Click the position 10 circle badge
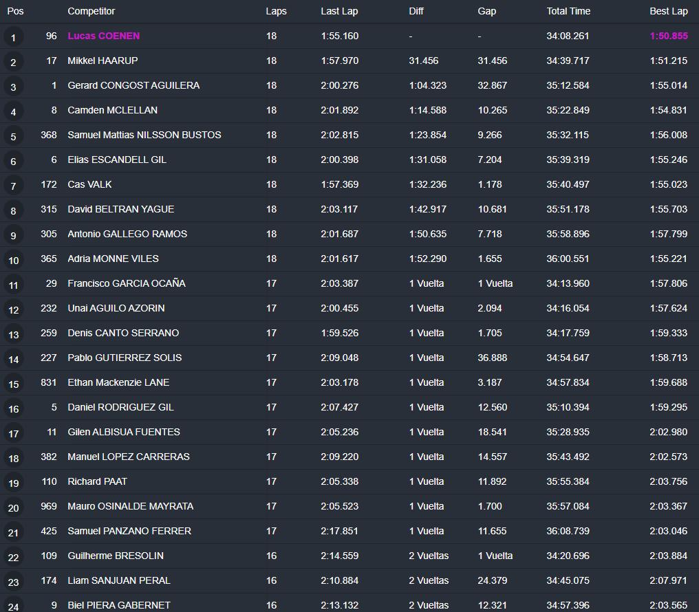 pyautogui.click(x=13, y=260)
